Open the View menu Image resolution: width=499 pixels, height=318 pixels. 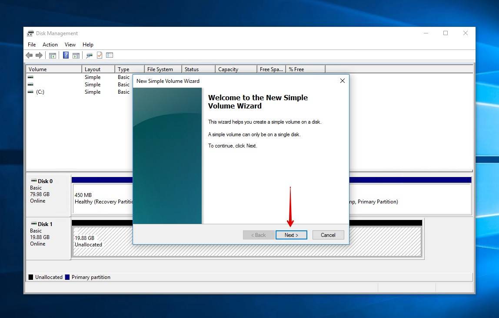coord(70,45)
